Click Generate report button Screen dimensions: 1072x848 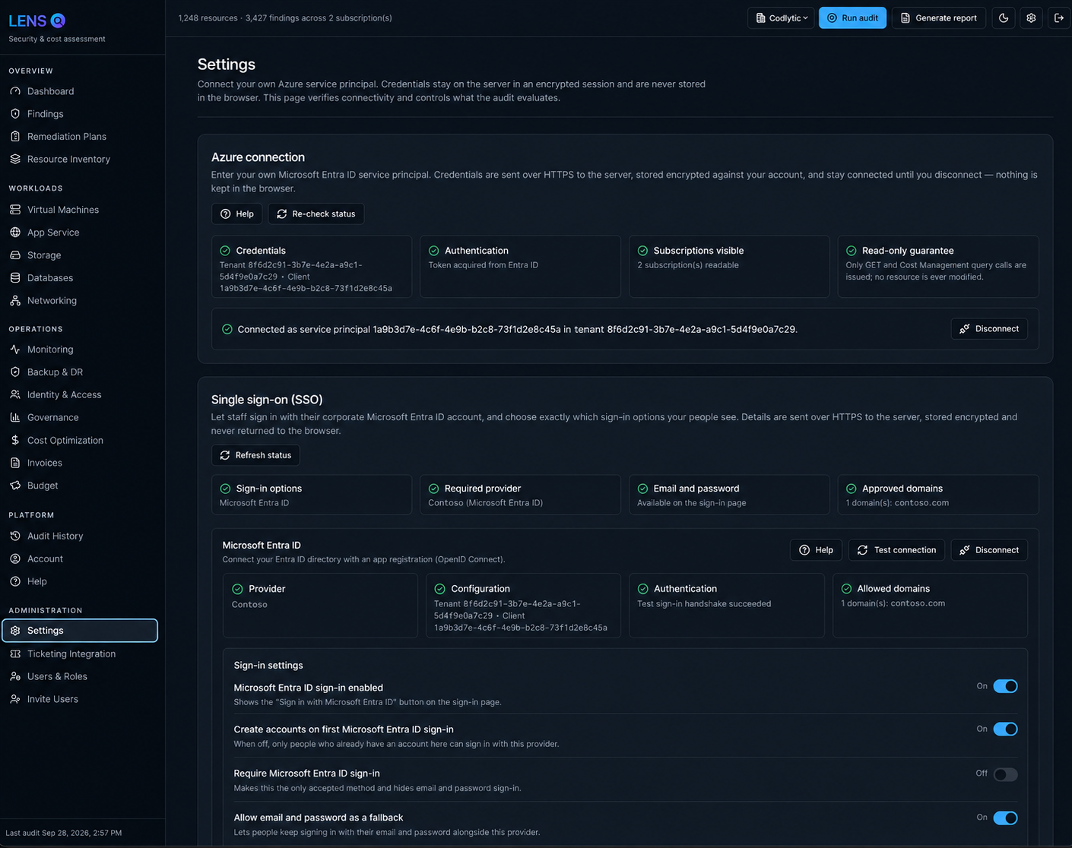tap(939, 18)
